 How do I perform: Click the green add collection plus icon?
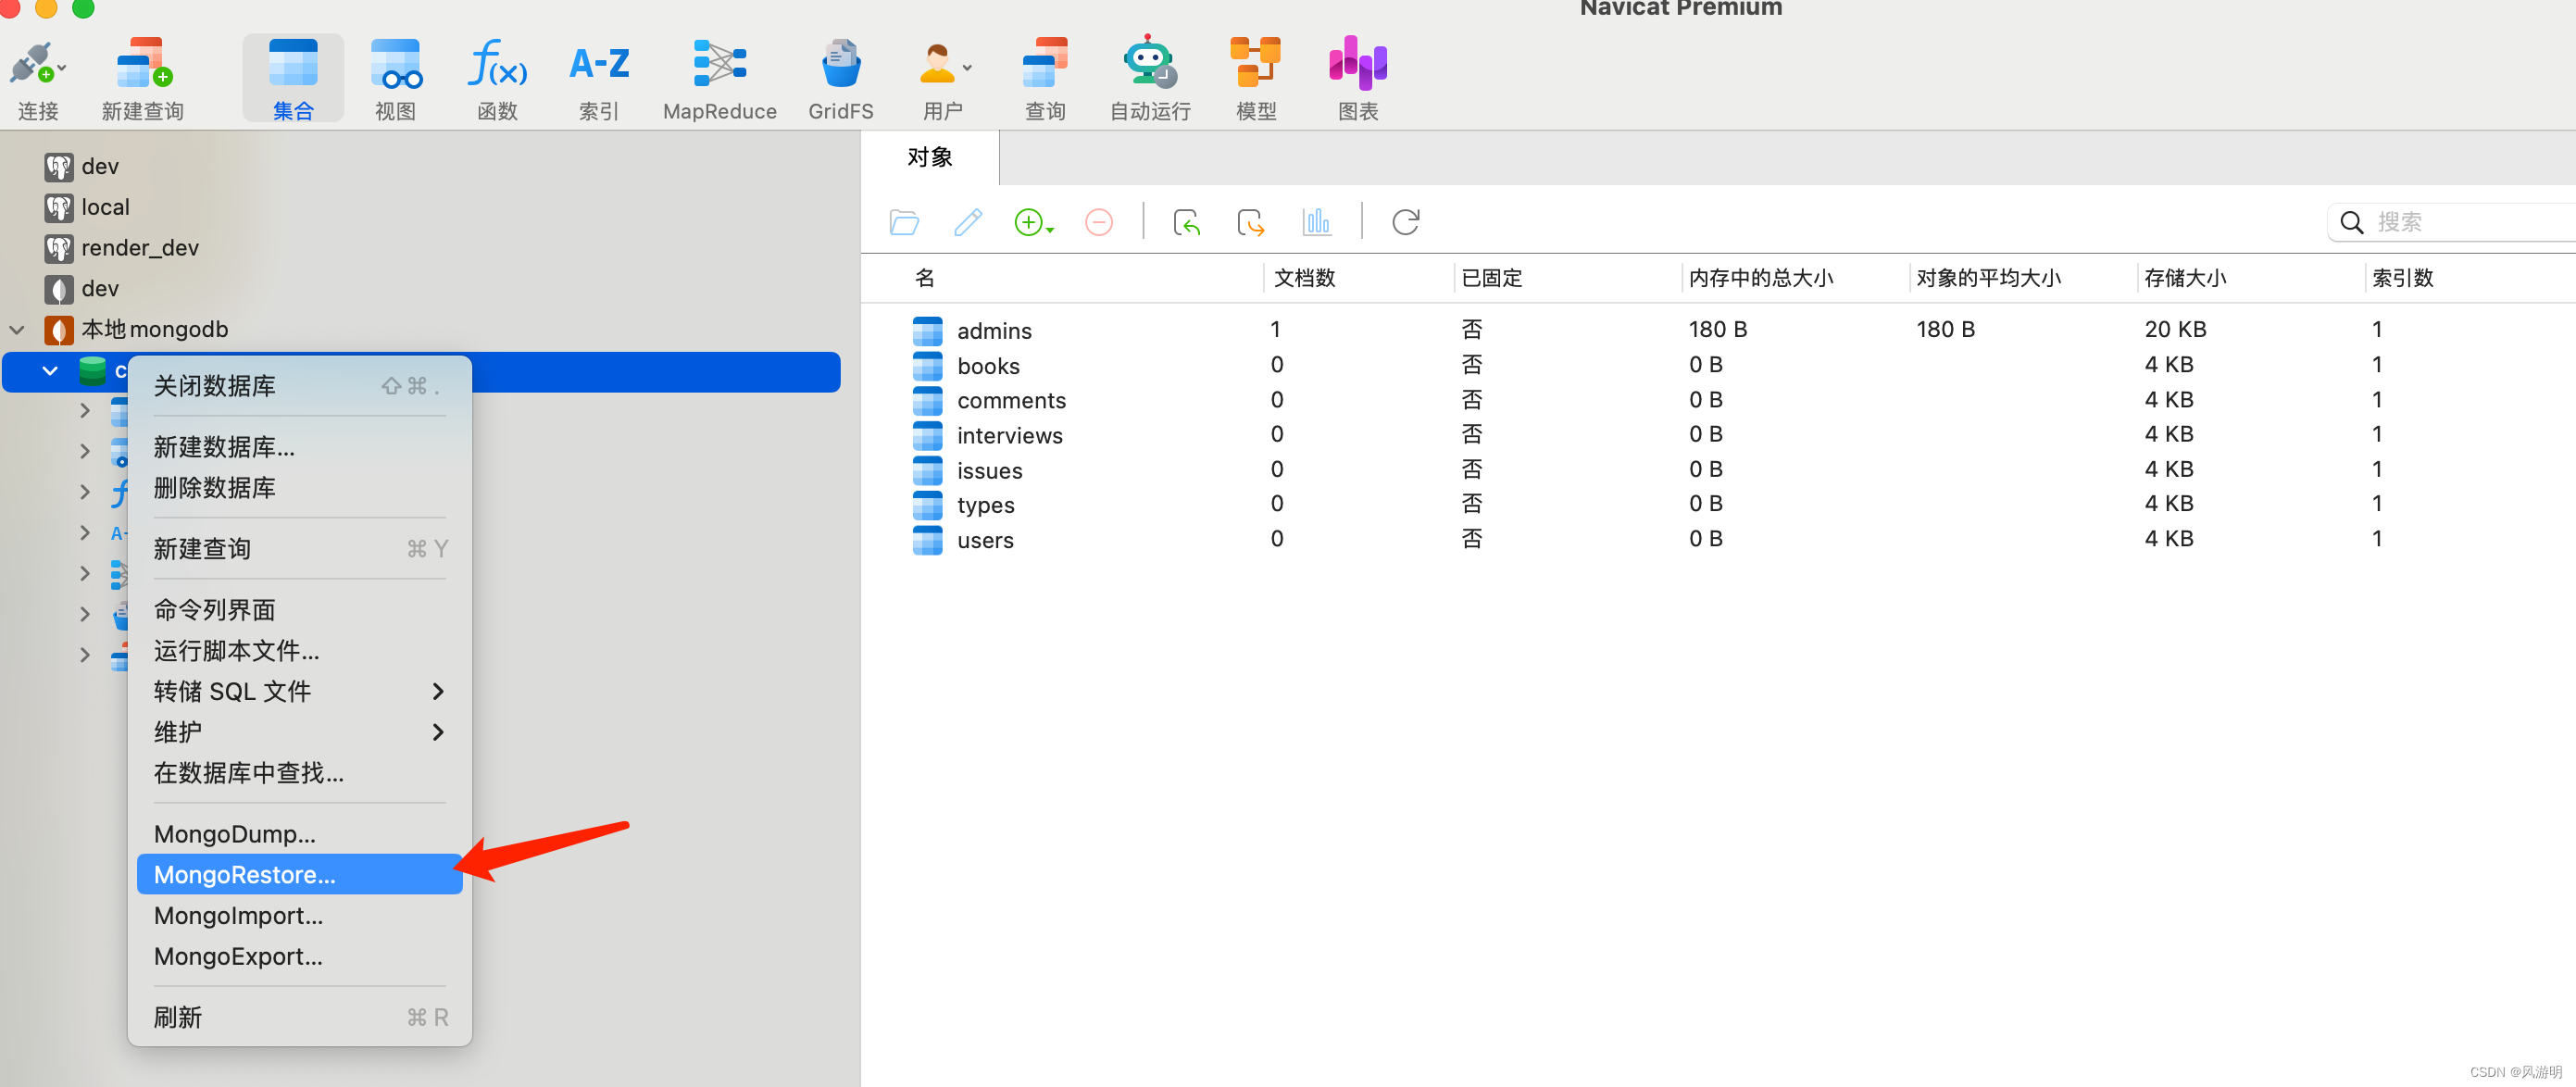[1028, 222]
